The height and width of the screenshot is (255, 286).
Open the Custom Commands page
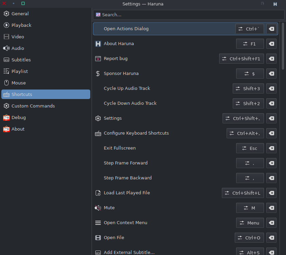pos(33,106)
